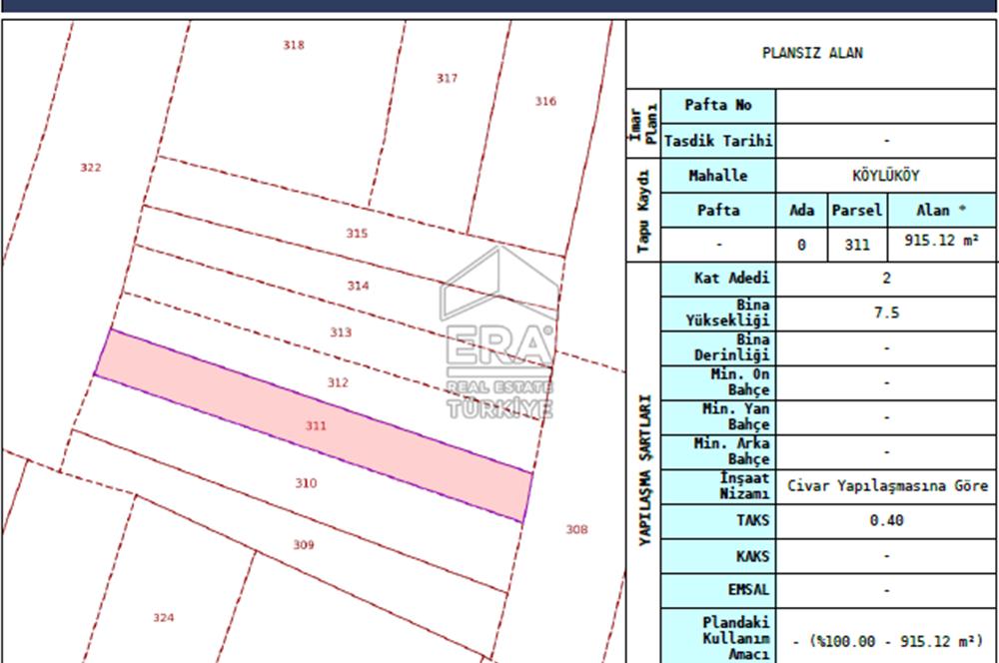The image size is (999, 663).
Task: Click the highlighted parcel 311 on the map
Action: (x=315, y=427)
